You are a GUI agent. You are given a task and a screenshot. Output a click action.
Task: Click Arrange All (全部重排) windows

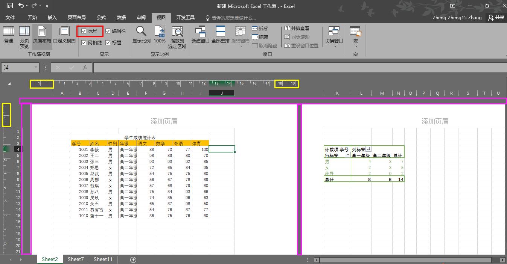tap(220, 35)
